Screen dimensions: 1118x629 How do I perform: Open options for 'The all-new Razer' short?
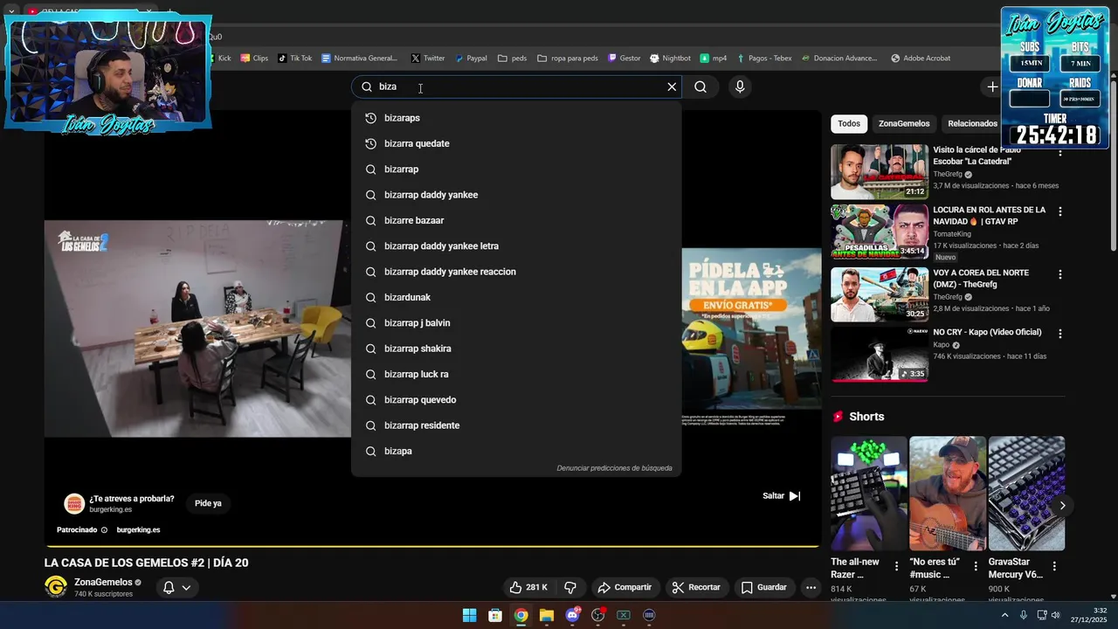pyautogui.click(x=896, y=566)
